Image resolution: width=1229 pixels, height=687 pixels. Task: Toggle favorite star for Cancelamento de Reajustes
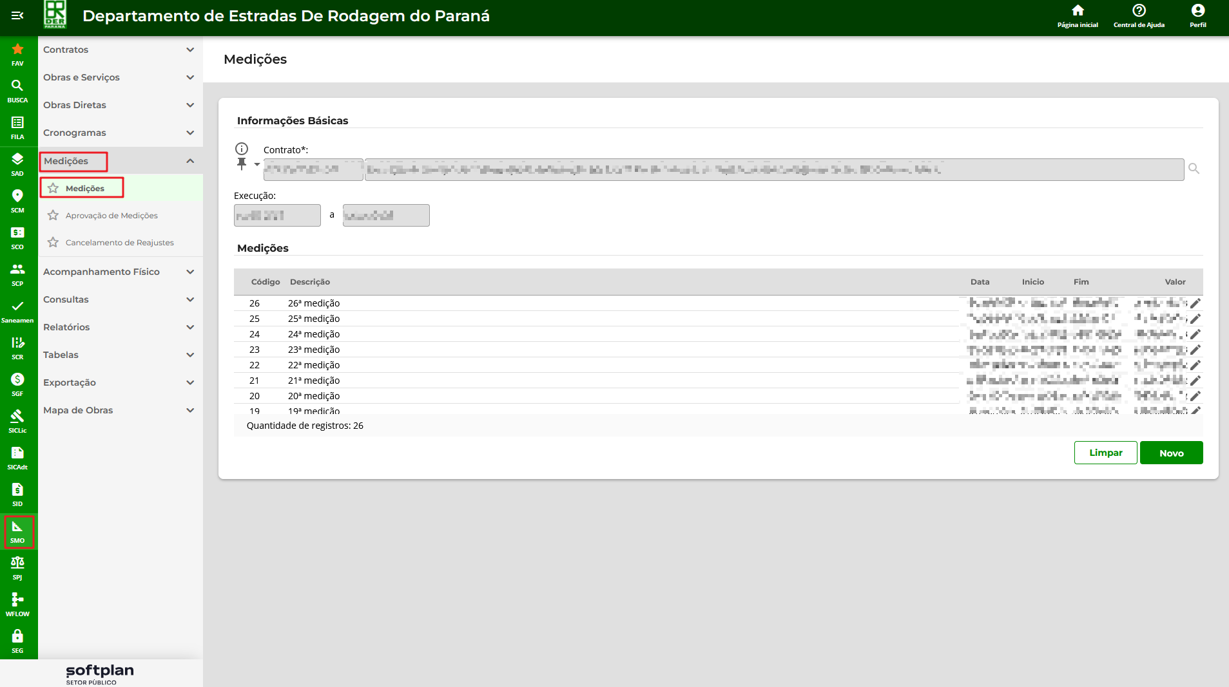click(x=53, y=243)
